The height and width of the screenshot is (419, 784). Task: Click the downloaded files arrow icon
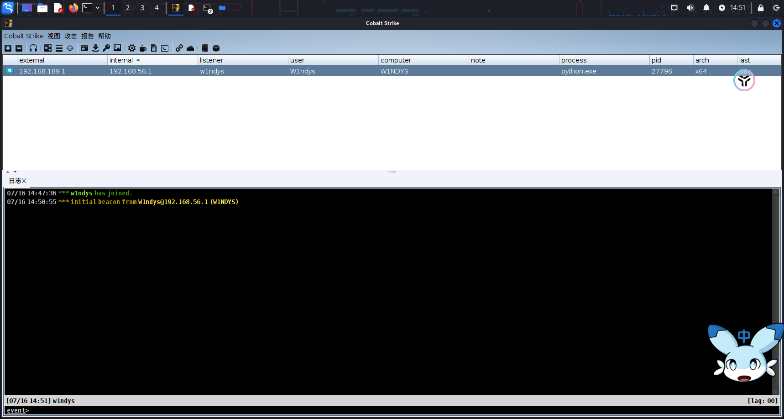tap(95, 48)
